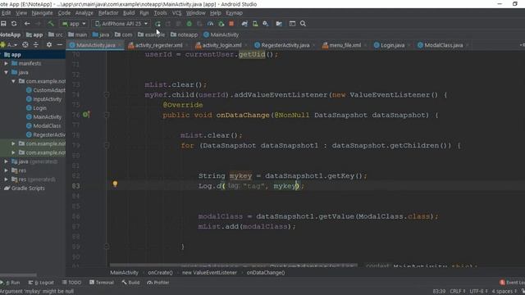Open Project panel gear settings
525x295 pixels.
[49, 45]
